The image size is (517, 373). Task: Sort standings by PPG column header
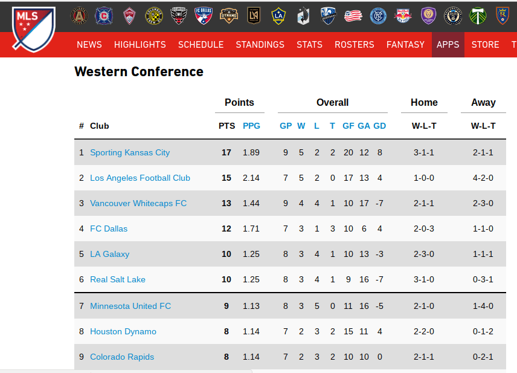tap(251, 126)
